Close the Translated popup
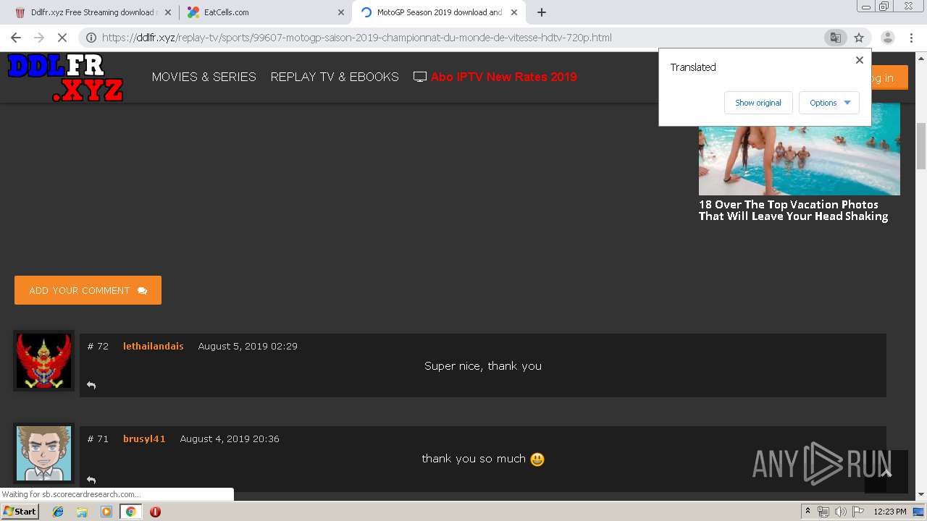927x521 pixels. (860, 60)
